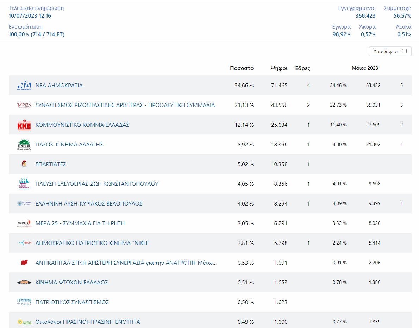Viewport: 419px width, 328px height.
Task: Click the SYRIZA party logo
Action: coord(24,105)
